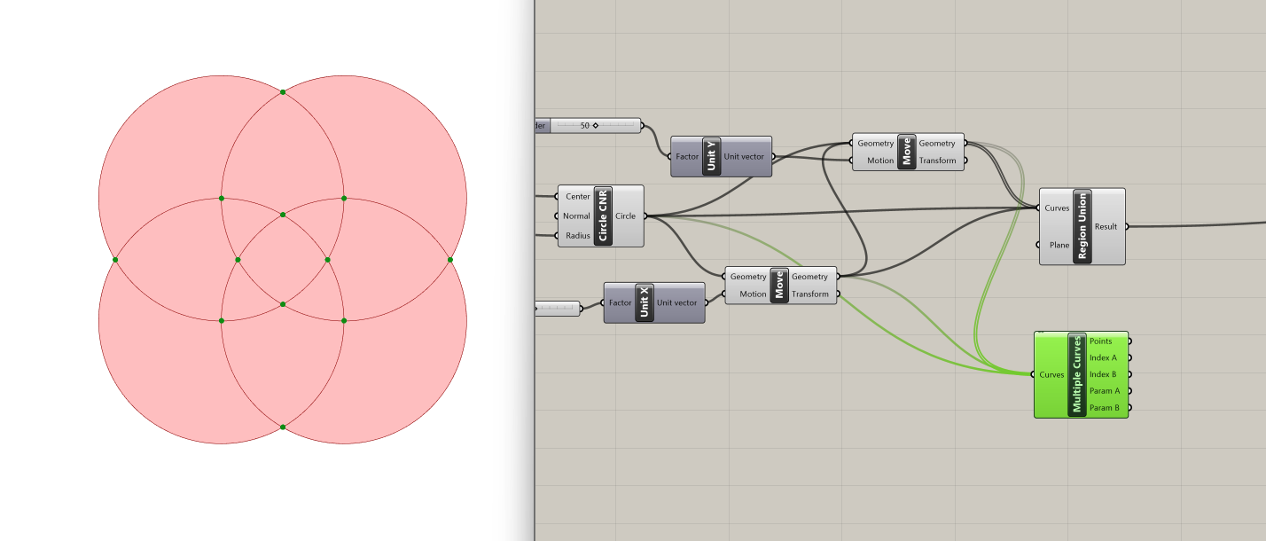
Task: Click the bottommost green intersection point
Action: click(283, 427)
